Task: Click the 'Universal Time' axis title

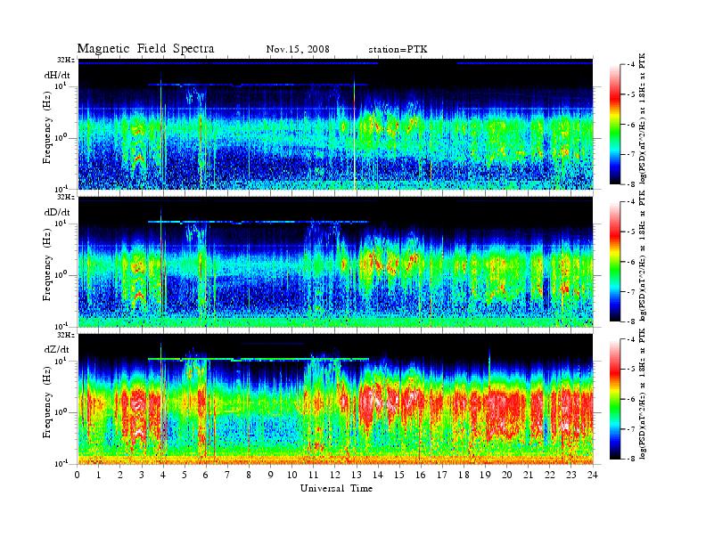Action: (336, 488)
